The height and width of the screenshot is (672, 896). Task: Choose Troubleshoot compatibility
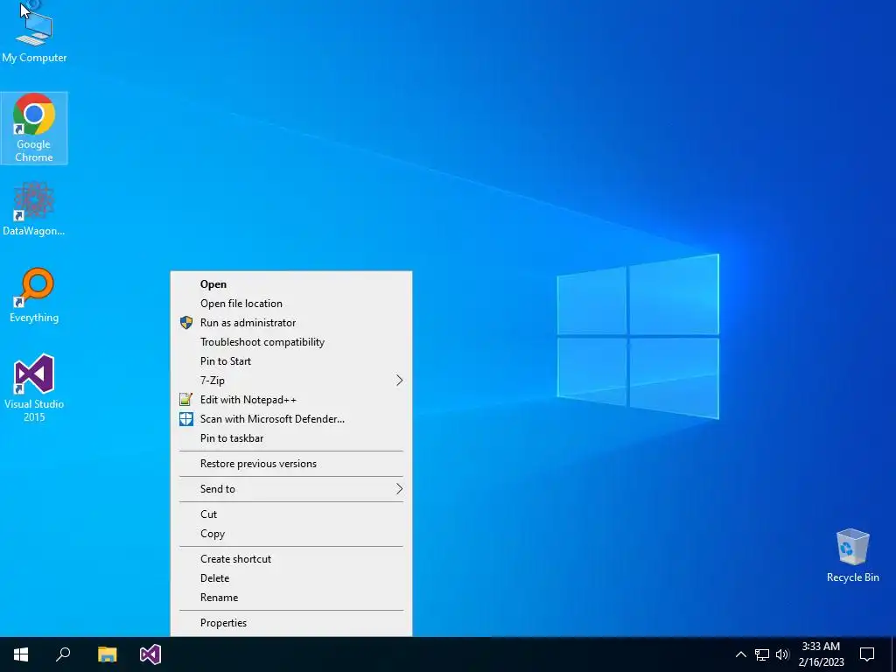(x=291, y=342)
